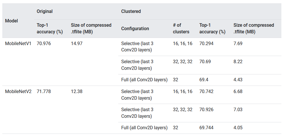Click the 14.97 size cell

(77, 43)
